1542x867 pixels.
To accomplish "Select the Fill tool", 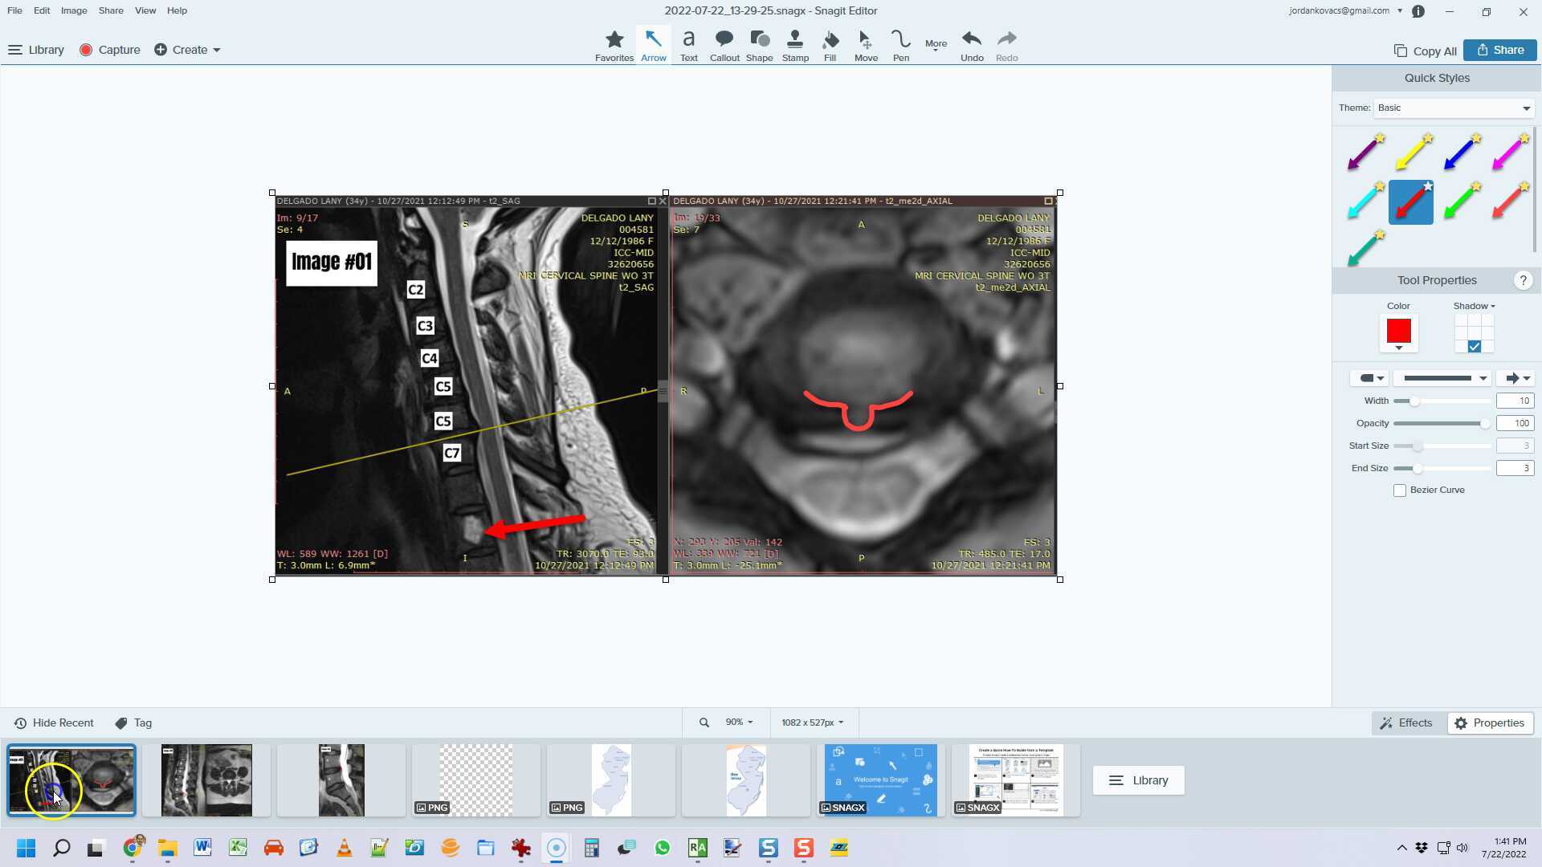I will (x=830, y=46).
